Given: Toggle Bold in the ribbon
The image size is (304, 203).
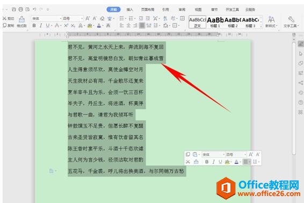Looking at the screenshot, I should (x=34, y=25).
